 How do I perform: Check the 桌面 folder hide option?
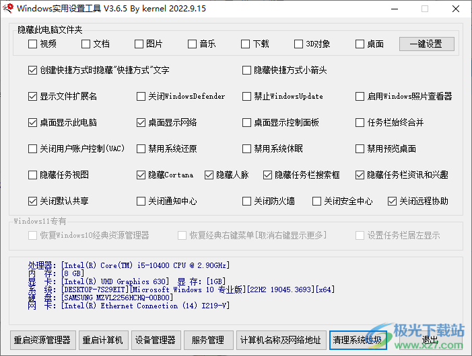pos(360,44)
